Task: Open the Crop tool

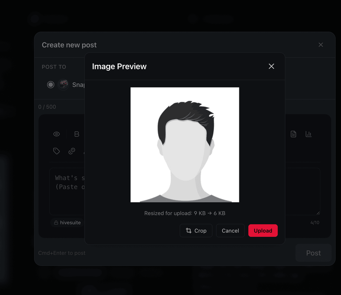Action: pyautogui.click(x=196, y=231)
